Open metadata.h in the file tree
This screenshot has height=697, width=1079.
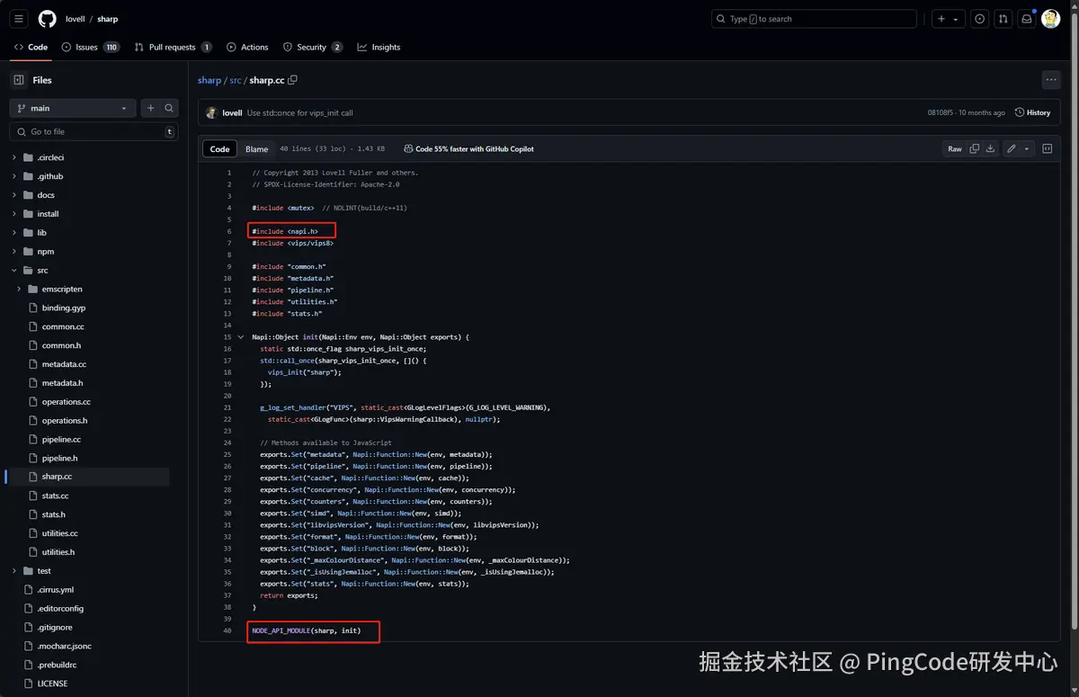coord(62,383)
